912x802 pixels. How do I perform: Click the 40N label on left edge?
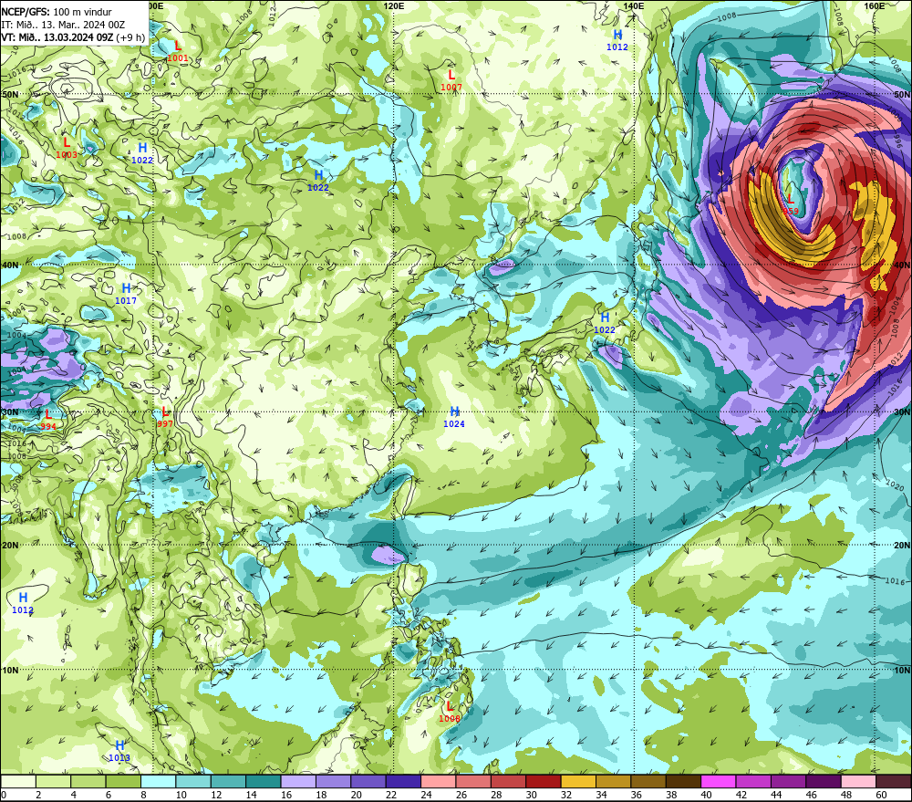coord(9,265)
